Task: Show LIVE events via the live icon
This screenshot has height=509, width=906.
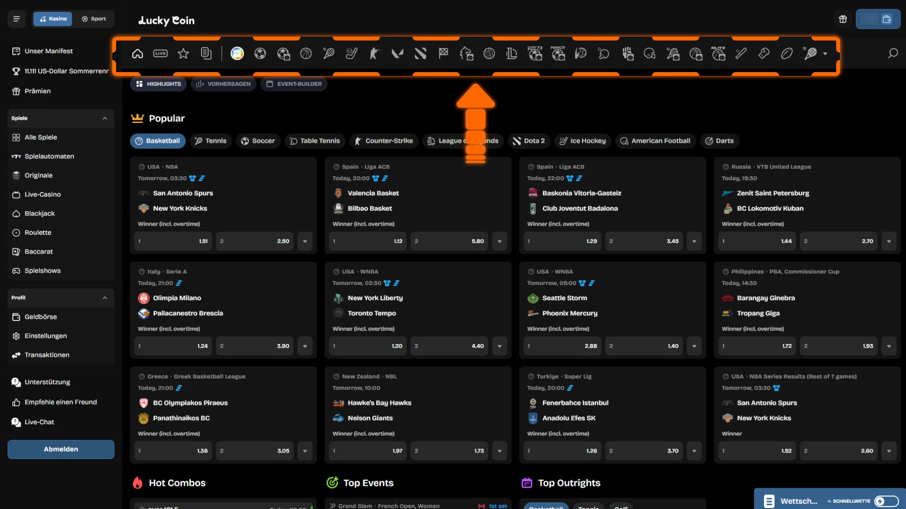Action: [x=160, y=54]
